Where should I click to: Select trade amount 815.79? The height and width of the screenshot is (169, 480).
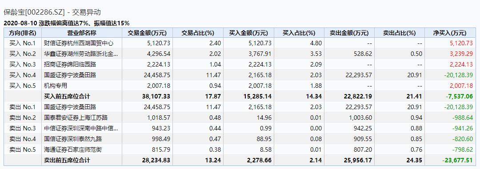click(161, 150)
